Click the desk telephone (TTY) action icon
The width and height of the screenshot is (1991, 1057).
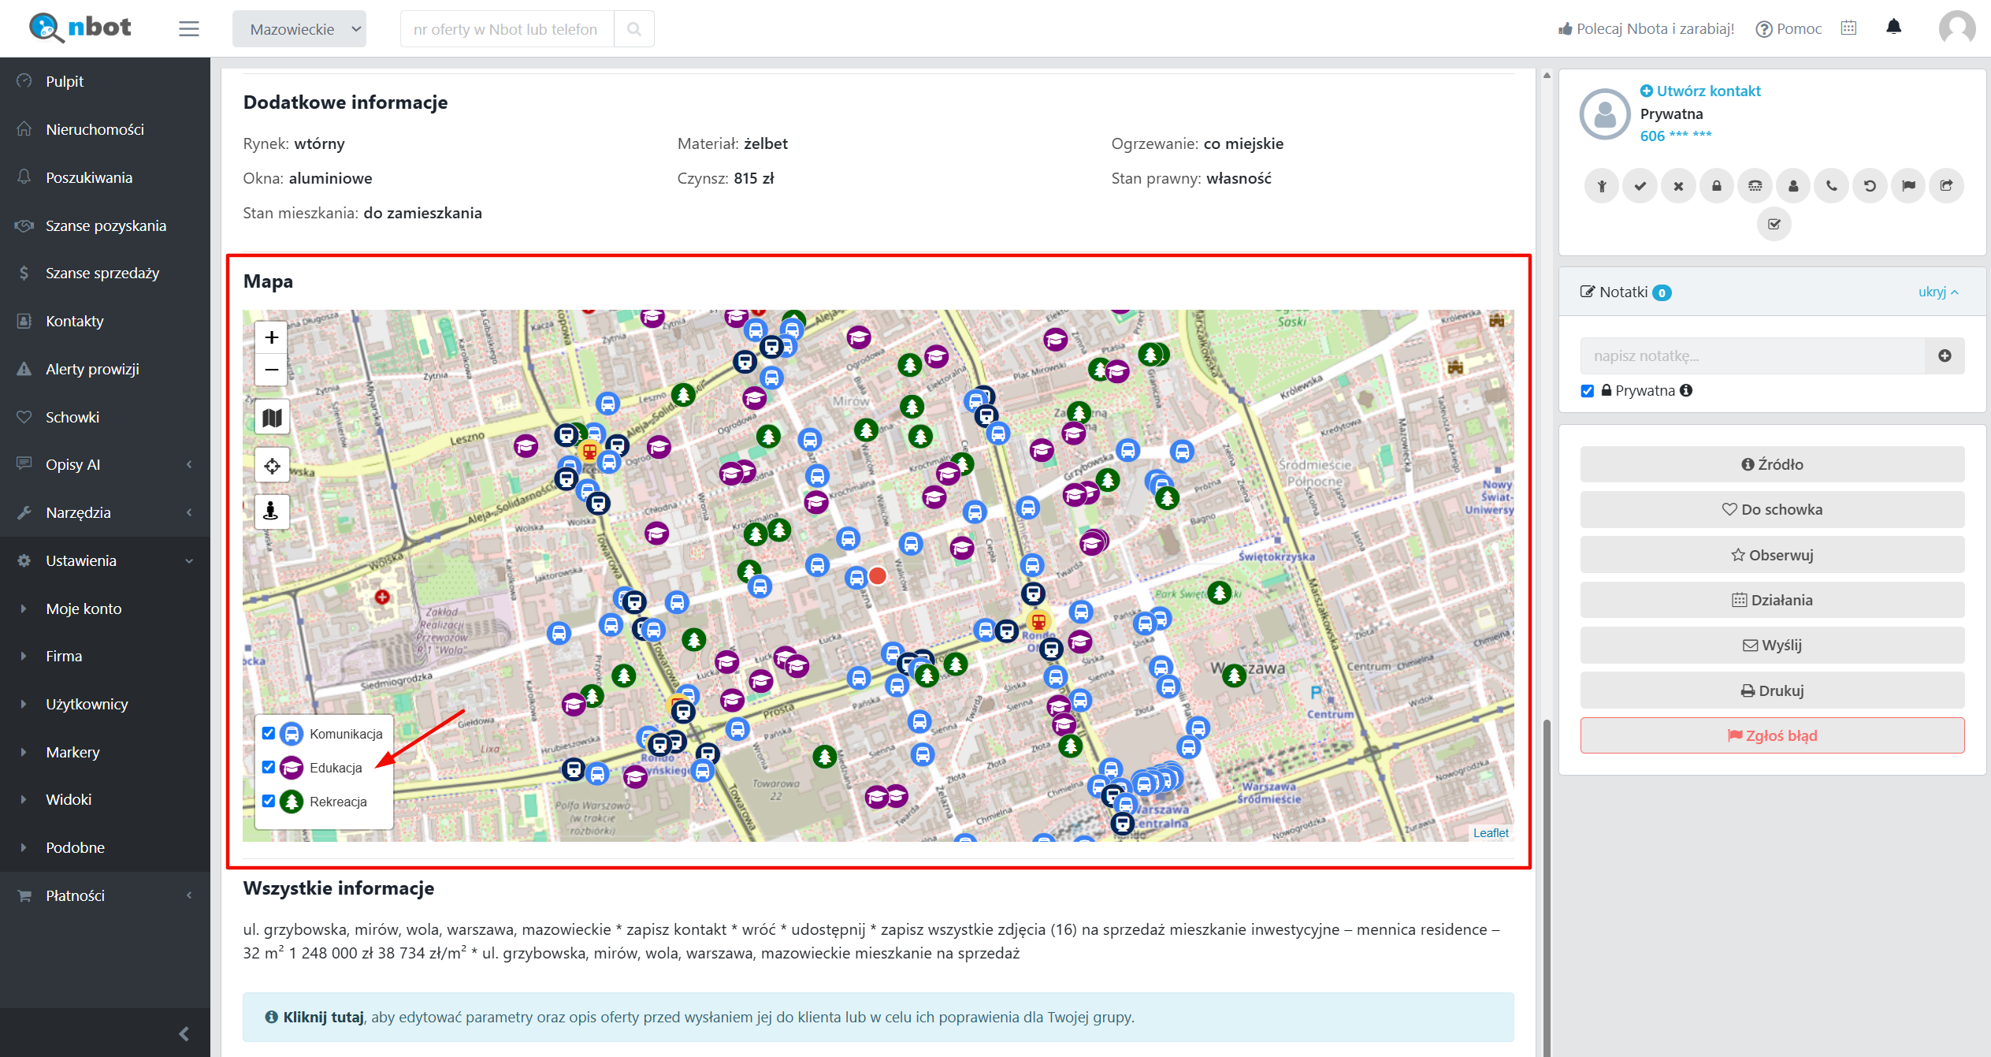1755,186
